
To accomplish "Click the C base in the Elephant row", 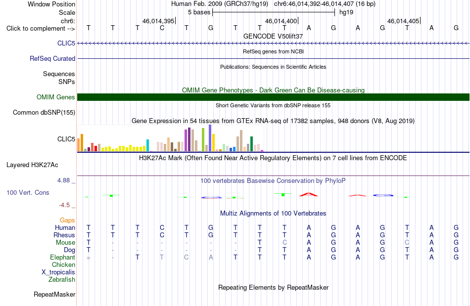I will click(x=186, y=257).
